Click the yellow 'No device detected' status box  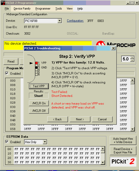48,45
